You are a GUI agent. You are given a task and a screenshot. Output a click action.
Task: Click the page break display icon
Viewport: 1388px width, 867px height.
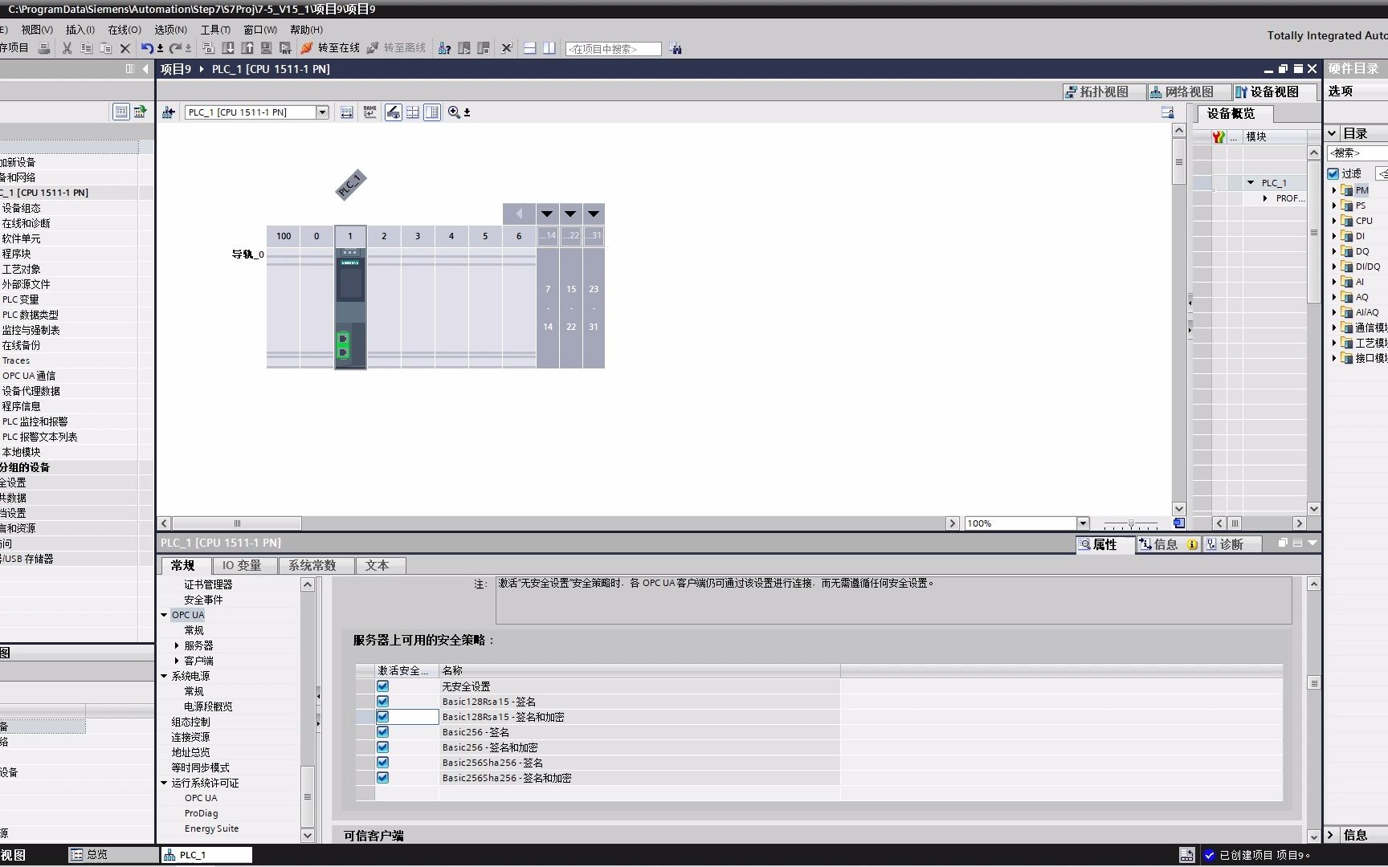[x=413, y=112]
